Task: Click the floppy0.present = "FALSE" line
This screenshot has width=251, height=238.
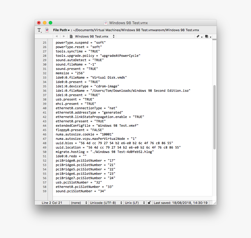Action: click(x=80, y=130)
